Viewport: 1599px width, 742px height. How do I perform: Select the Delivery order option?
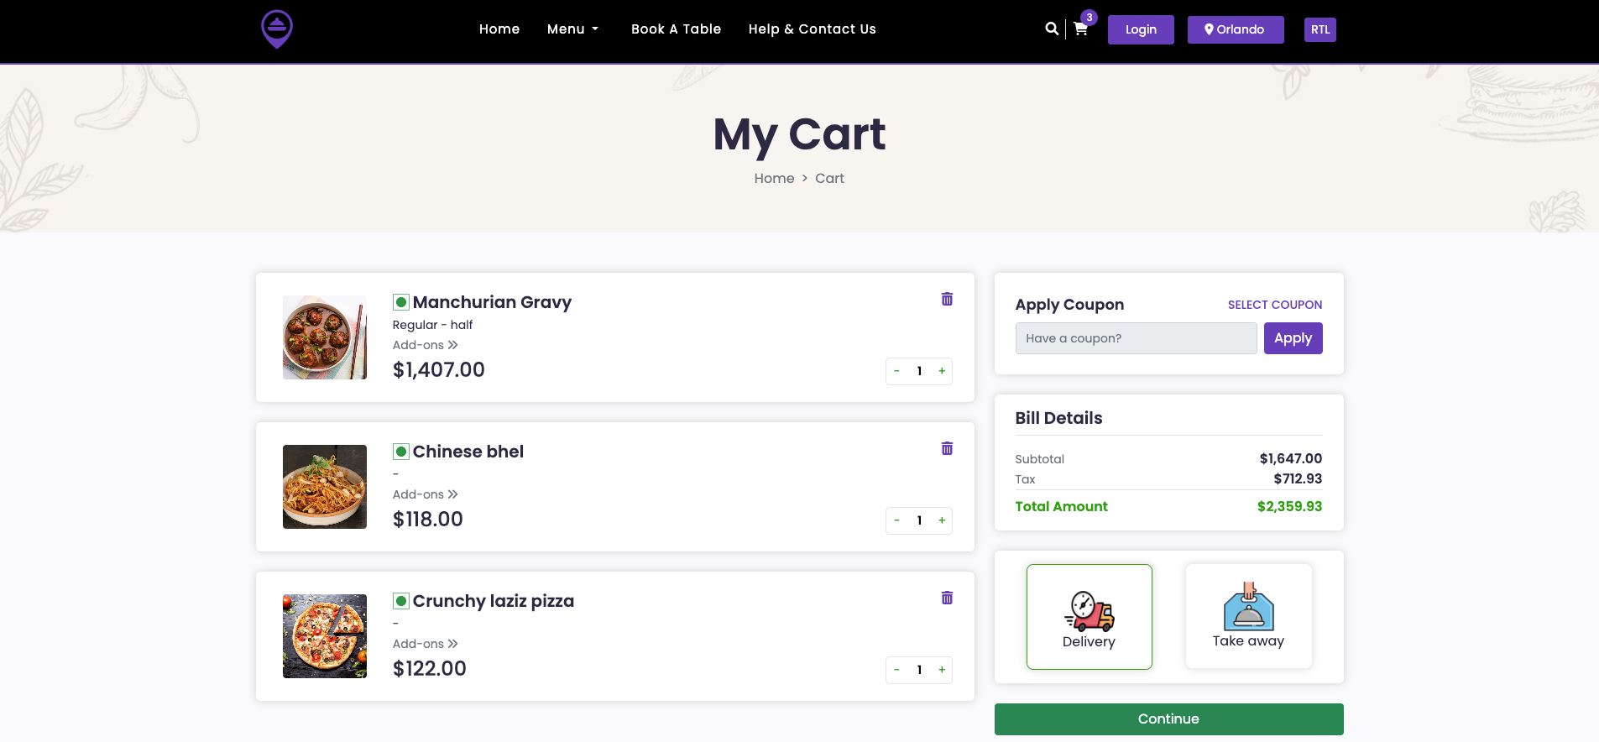pyautogui.click(x=1089, y=617)
